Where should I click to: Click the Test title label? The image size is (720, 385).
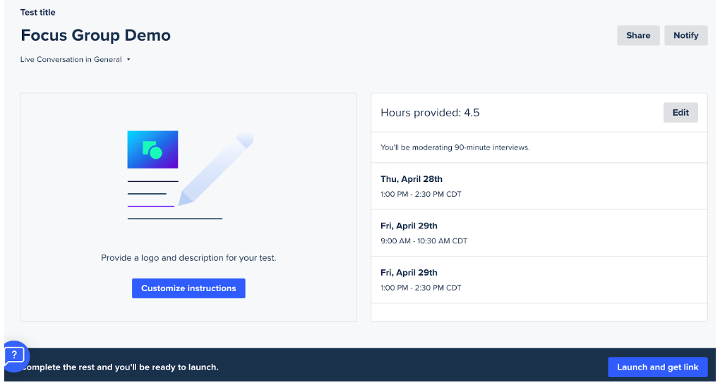pos(37,13)
